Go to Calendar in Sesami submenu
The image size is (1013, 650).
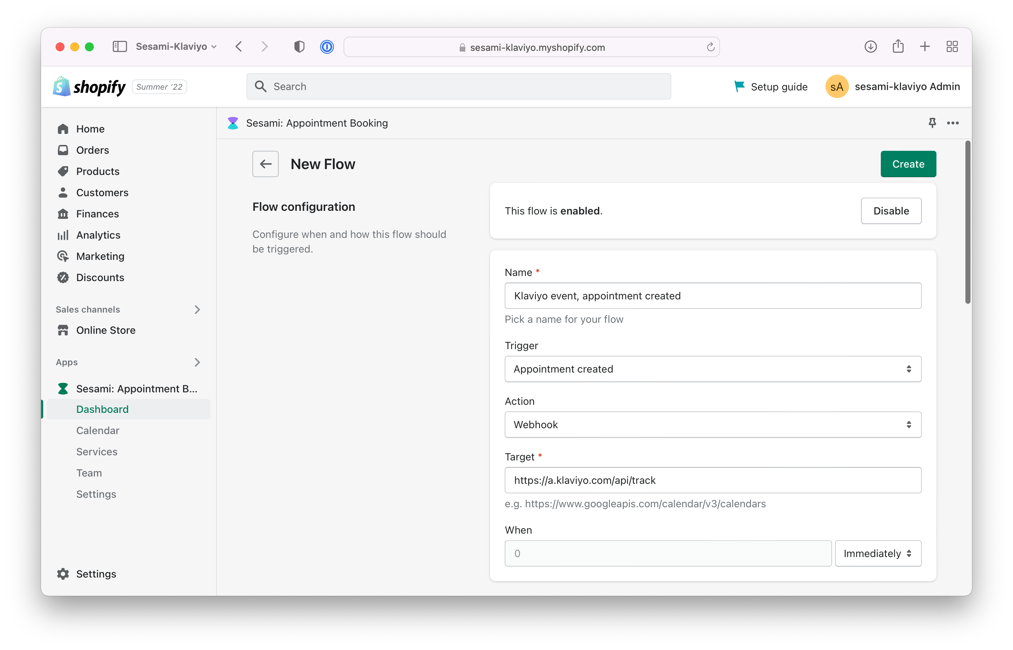tap(97, 430)
